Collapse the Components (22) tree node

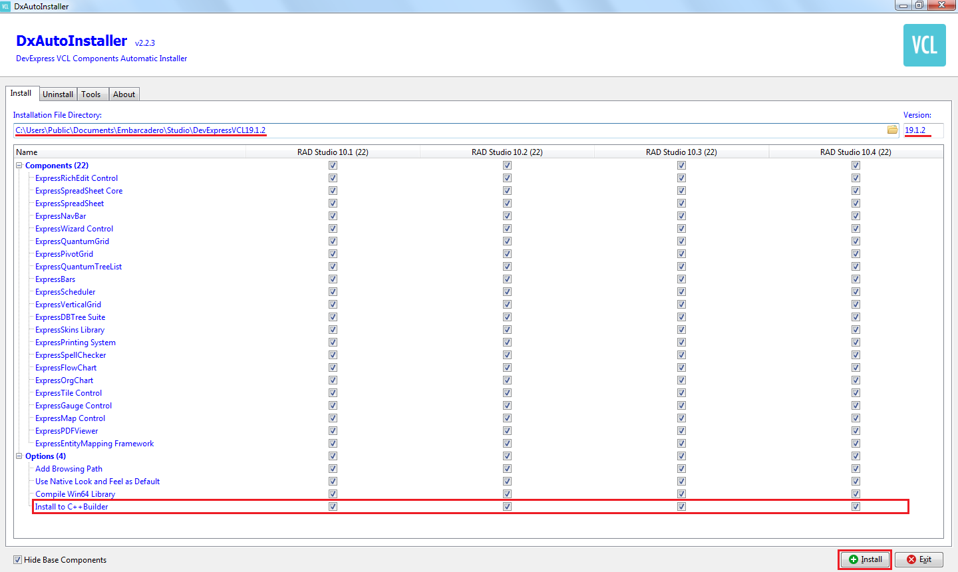coord(19,166)
